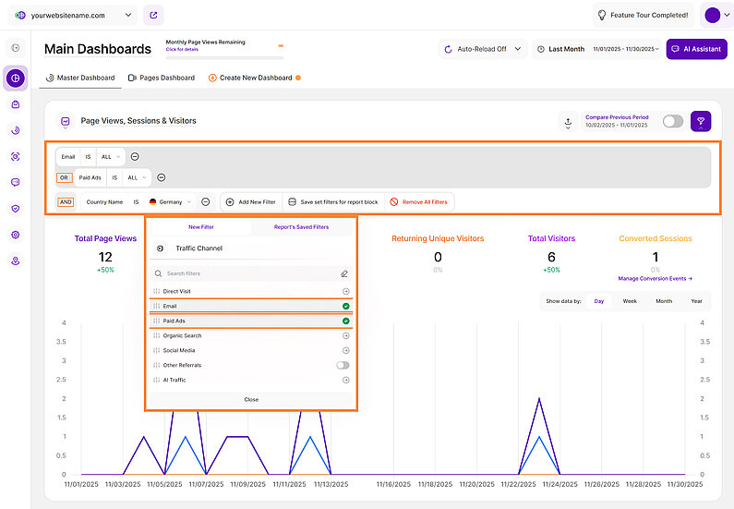Open the Auto-Reload Off dropdown
The height and width of the screenshot is (509, 734).
(481, 49)
